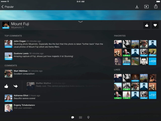Open first avatar in Favorites grid
Viewport: 161px width, 121px height.
pos(118,44)
